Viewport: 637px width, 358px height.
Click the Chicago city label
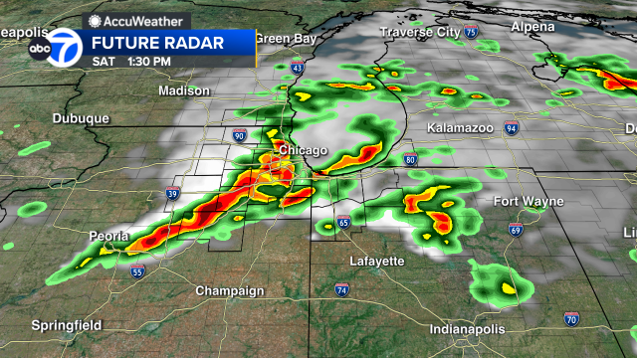tap(303, 150)
